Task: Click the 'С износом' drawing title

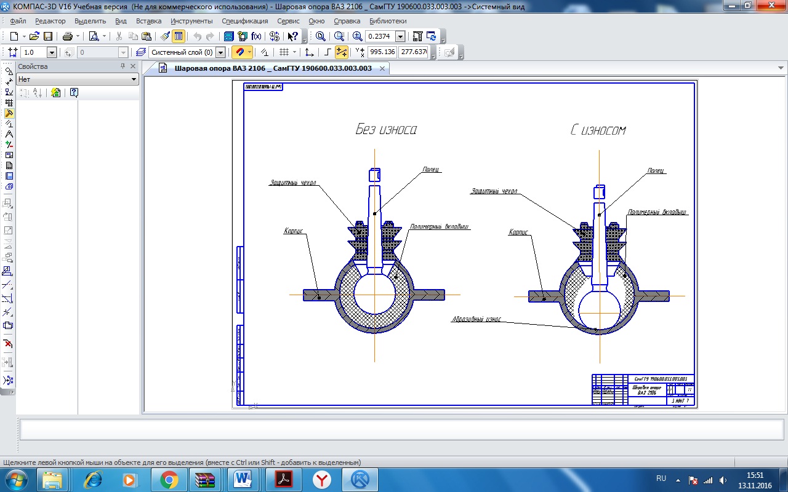Action: click(x=597, y=130)
